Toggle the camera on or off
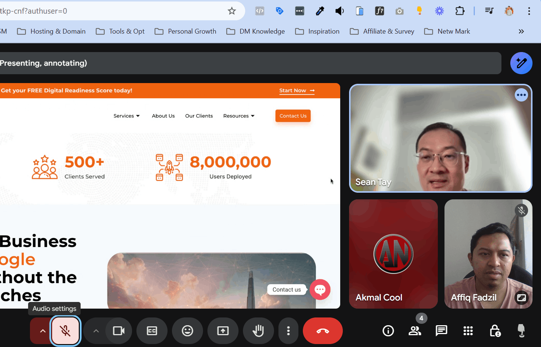541x347 pixels. click(x=118, y=331)
